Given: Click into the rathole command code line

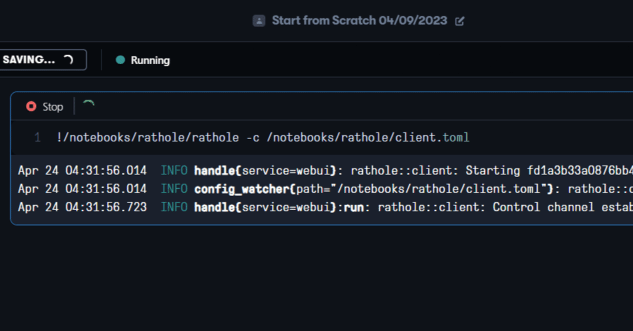Looking at the screenshot, I should pos(263,138).
